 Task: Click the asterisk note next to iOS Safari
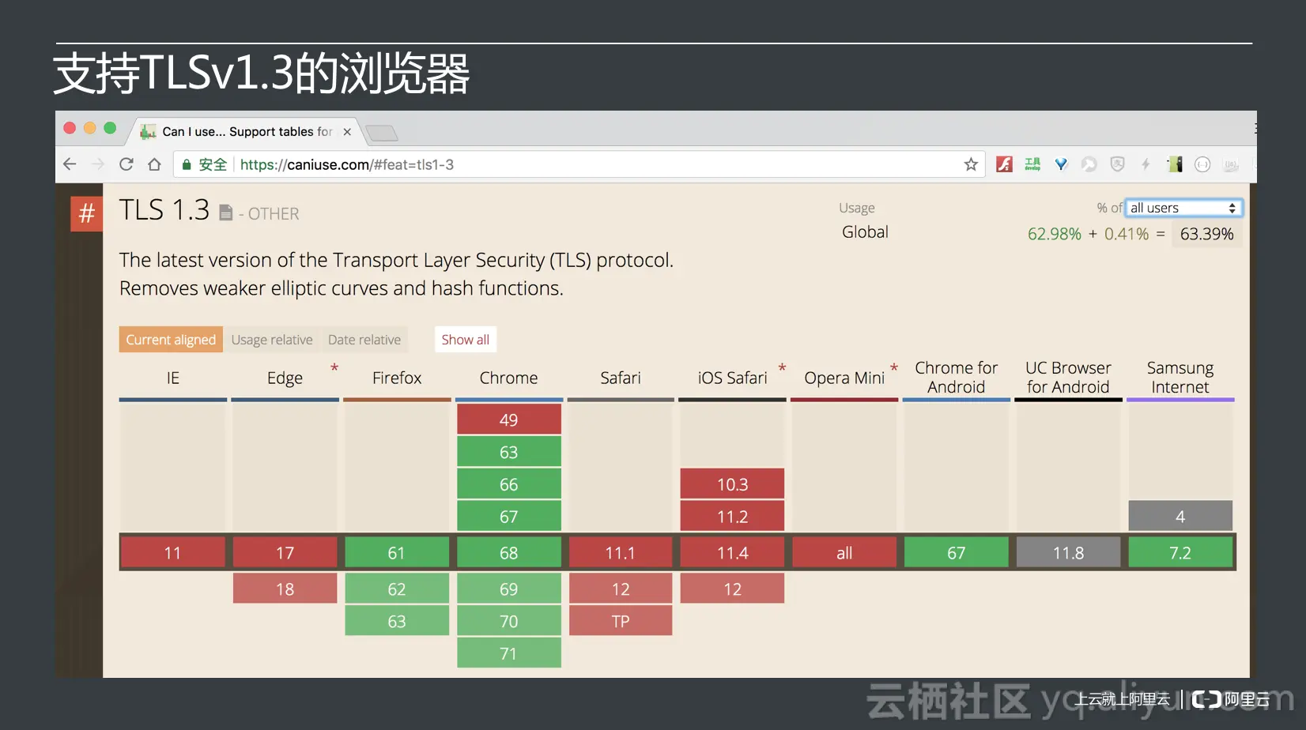pos(782,368)
